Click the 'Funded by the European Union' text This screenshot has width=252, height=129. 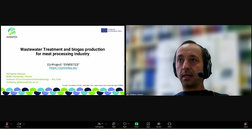(x=115, y=30)
